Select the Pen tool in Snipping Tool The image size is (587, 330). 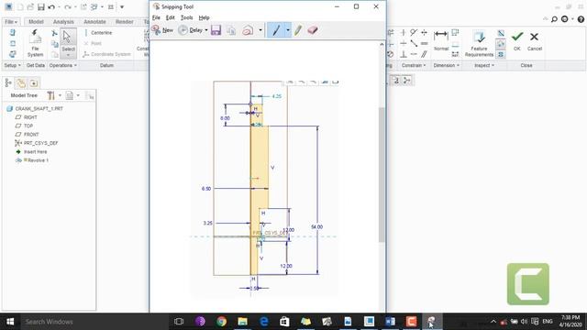(276, 30)
